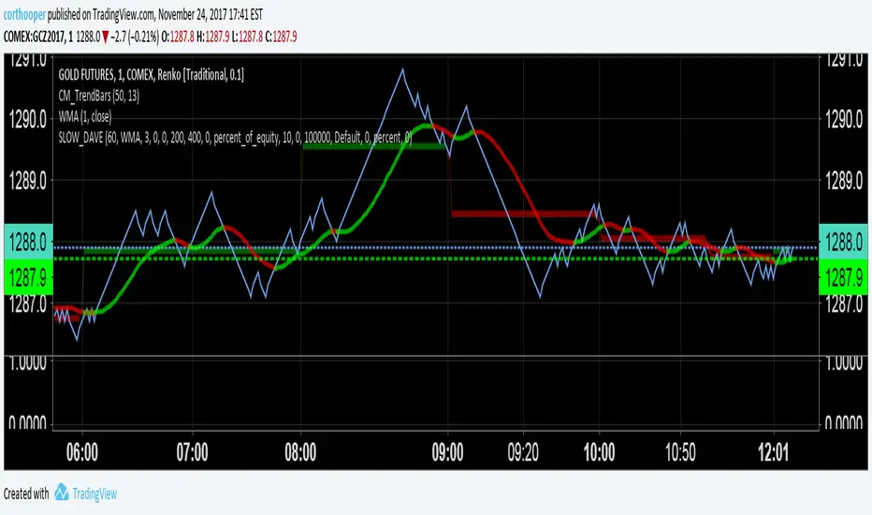Image resolution: width=872 pixels, height=515 pixels.
Task: Select the C:1287.9 close value
Action: pos(281,37)
